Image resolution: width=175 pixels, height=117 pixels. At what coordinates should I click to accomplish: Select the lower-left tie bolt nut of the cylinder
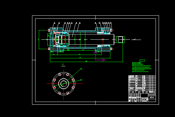pyautogui.click(x=49, y=49)
